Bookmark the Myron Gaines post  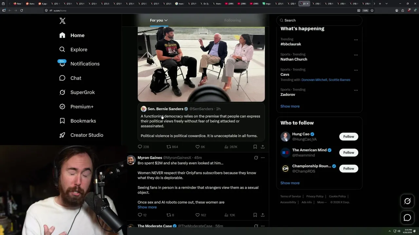(x=255, y=215)
